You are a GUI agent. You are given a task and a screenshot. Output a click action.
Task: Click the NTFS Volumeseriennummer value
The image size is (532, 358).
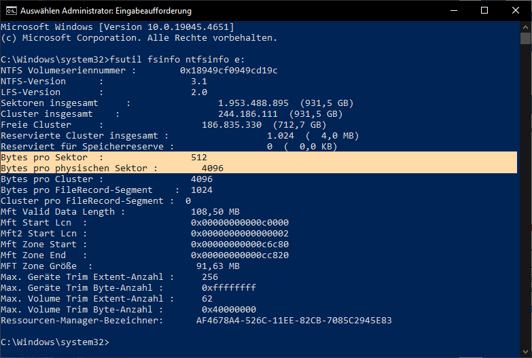point(229,70)
